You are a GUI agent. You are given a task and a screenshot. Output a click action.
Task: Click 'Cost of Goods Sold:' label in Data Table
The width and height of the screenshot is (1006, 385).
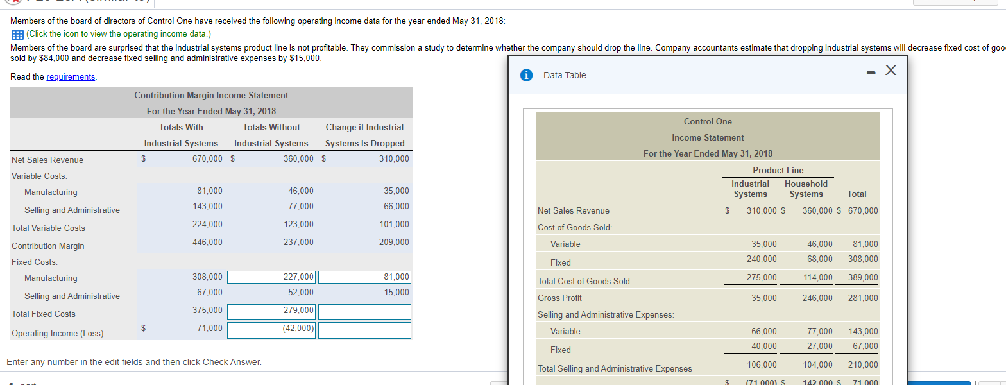tap(575, 227)
